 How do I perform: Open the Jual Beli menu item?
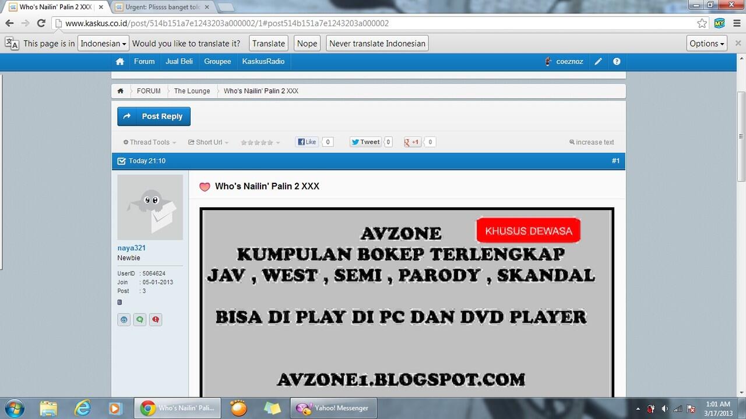point(179,62)
